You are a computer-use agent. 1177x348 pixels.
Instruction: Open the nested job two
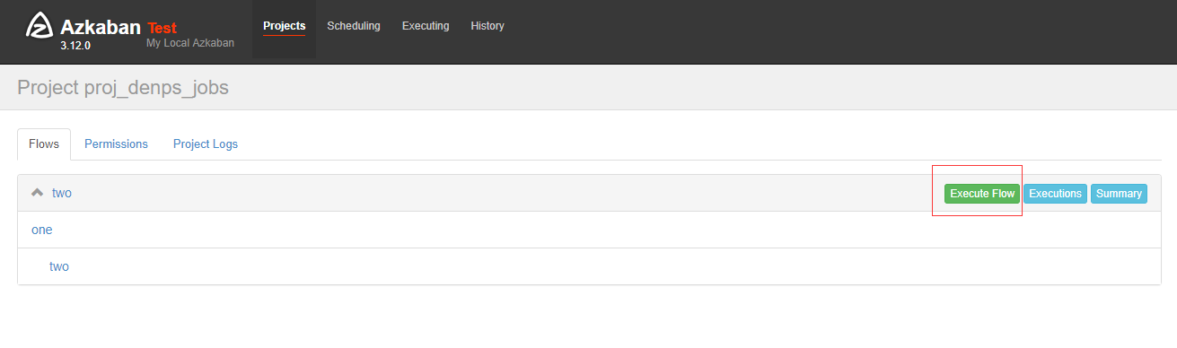point(59,266)
